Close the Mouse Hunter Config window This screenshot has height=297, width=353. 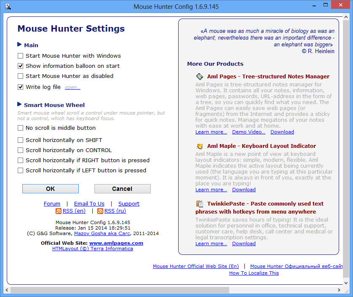tap(341, 5)
